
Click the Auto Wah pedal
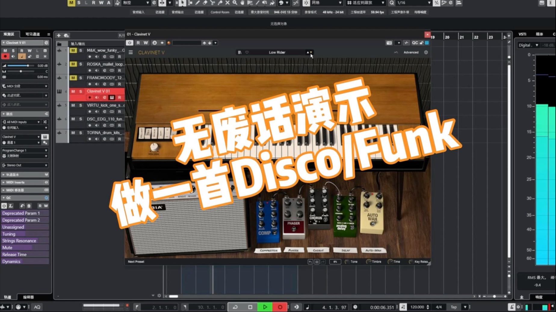(372, 213)
